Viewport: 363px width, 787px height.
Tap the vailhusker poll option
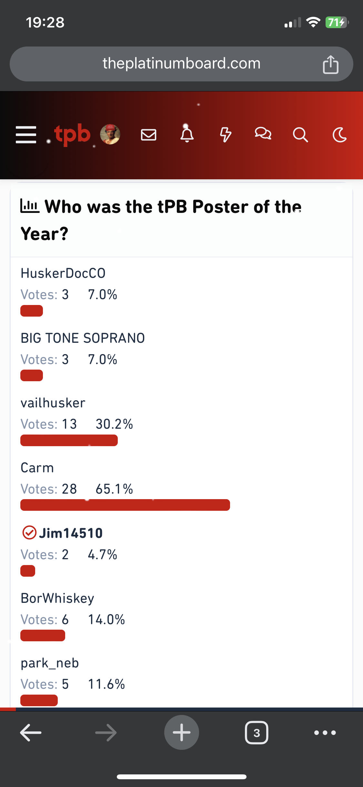click(53, 403)
